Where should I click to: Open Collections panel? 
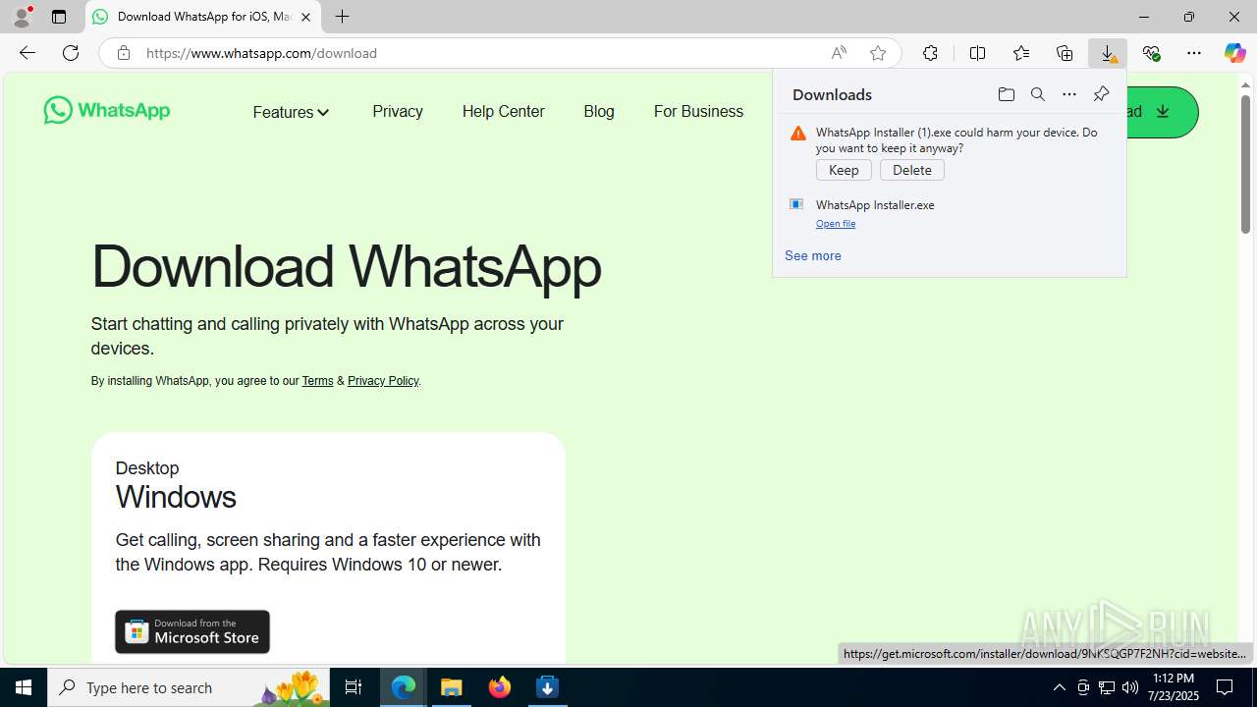click(1065, 53)
